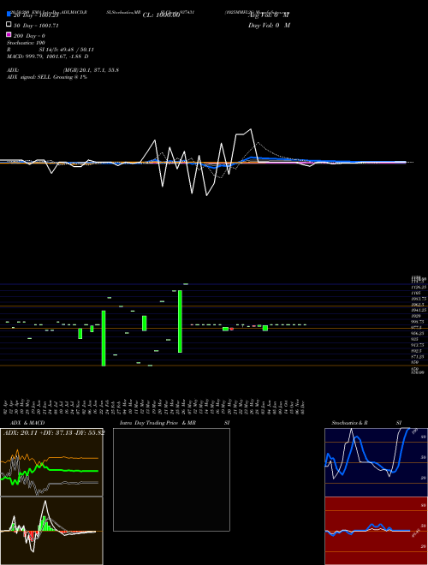The image size is (428, 565).
Task: Click the ADX: 20.11 +DY: 37.13 readout
Action: point(54,432)
